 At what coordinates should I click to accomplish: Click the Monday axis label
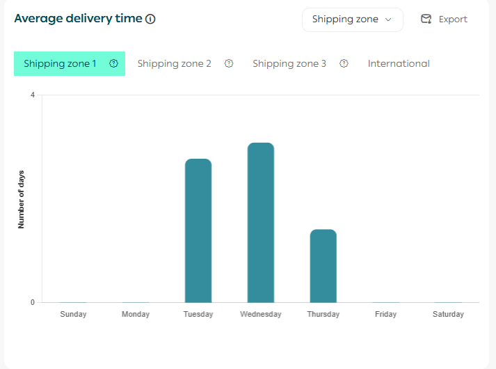[136, 314]
